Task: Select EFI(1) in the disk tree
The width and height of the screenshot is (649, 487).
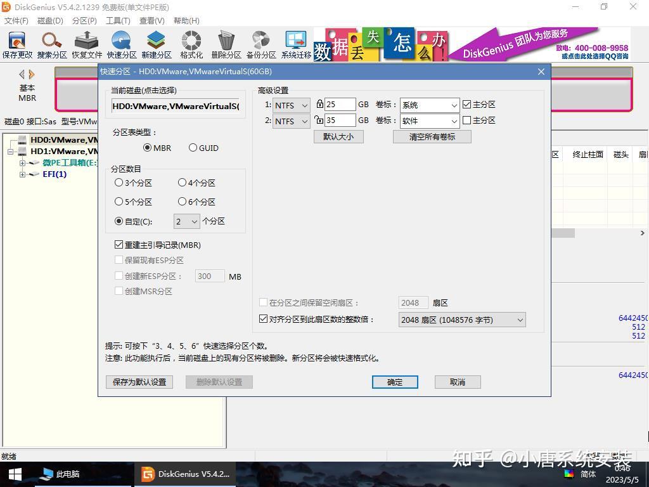Action: coord(55,174)
